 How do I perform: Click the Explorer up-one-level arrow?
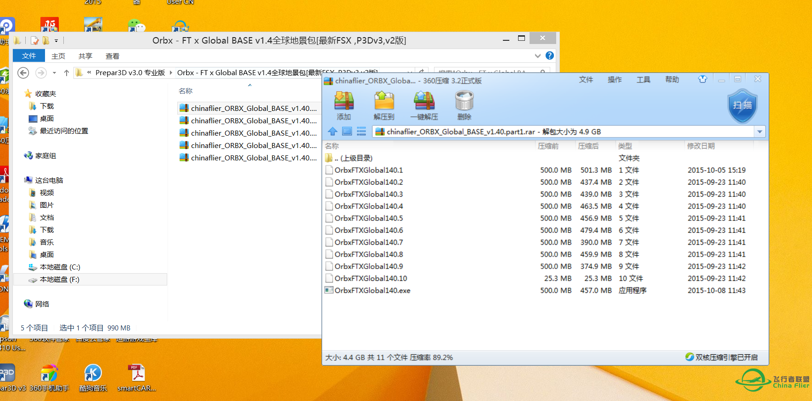click(x=67, y=72)
